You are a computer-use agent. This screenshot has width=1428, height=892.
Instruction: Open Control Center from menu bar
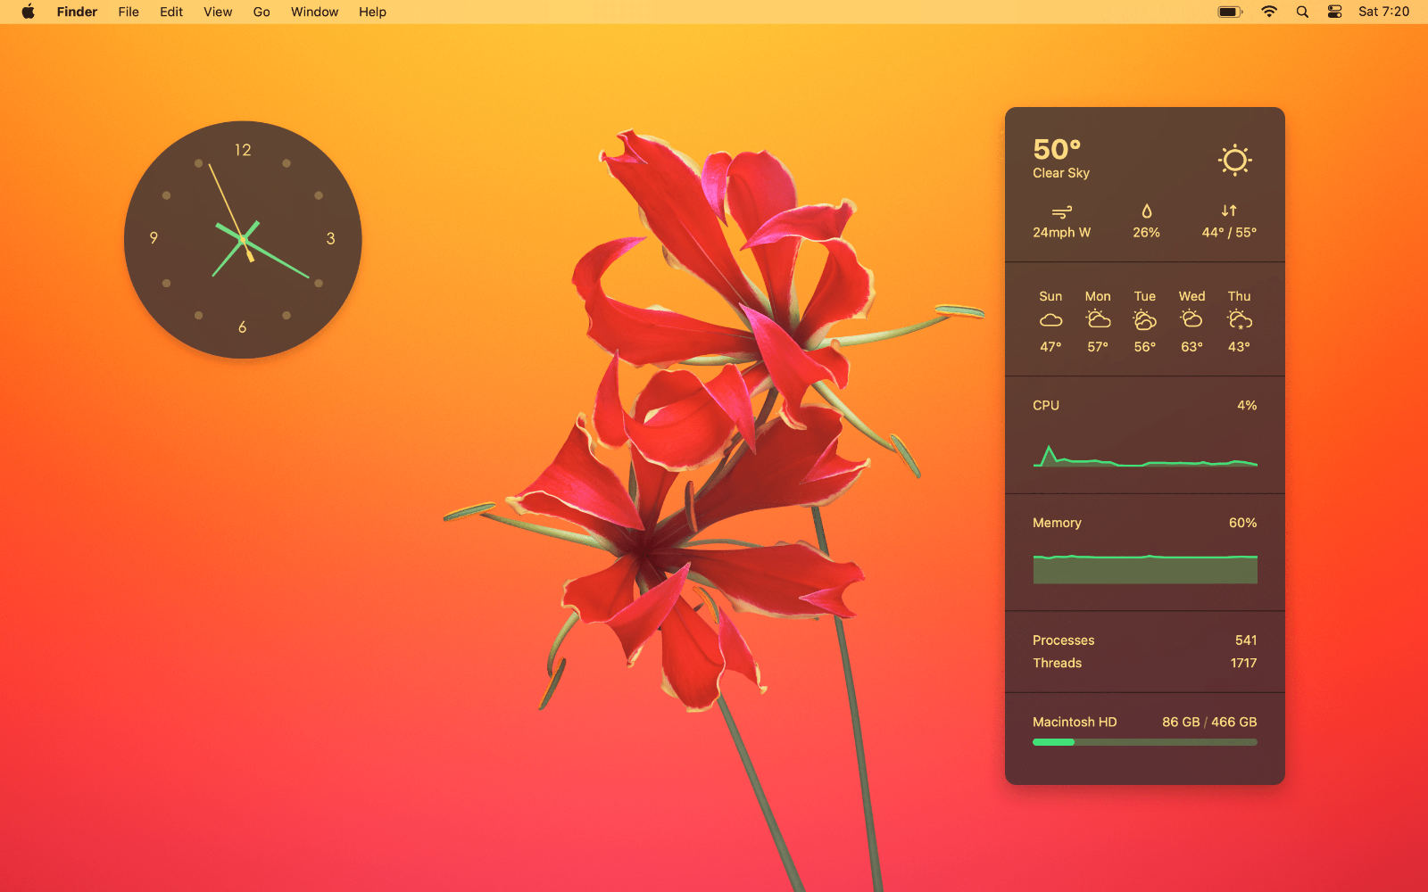[x=1334, y=12]
